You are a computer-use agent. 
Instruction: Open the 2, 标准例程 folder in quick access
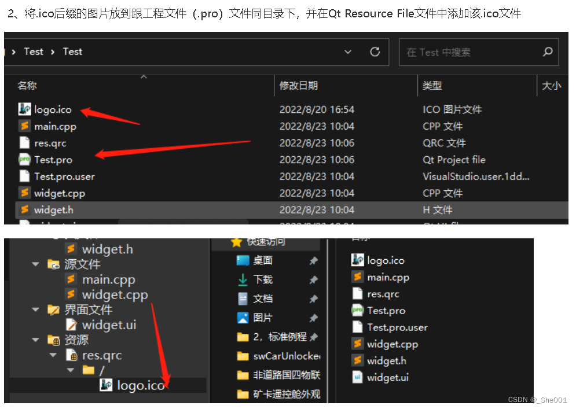[x=280, y=337]
